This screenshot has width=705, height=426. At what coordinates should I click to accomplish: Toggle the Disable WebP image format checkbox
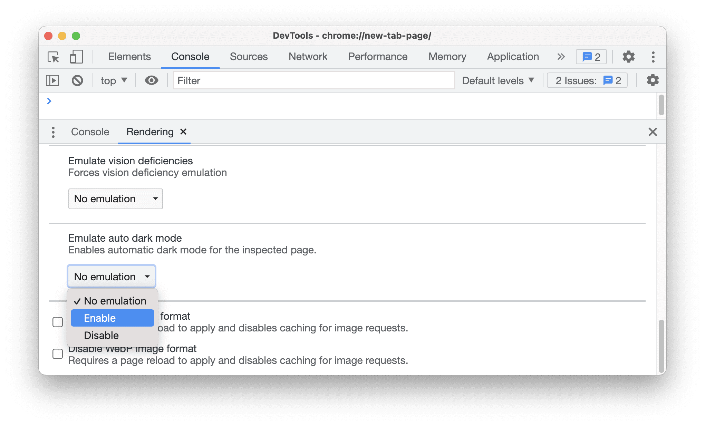coord(59,352)
